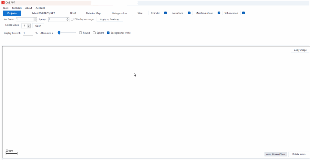Click the Iso surface button
Image resolution: width=310 pixels, height=160 pixels.
(177, 13)
